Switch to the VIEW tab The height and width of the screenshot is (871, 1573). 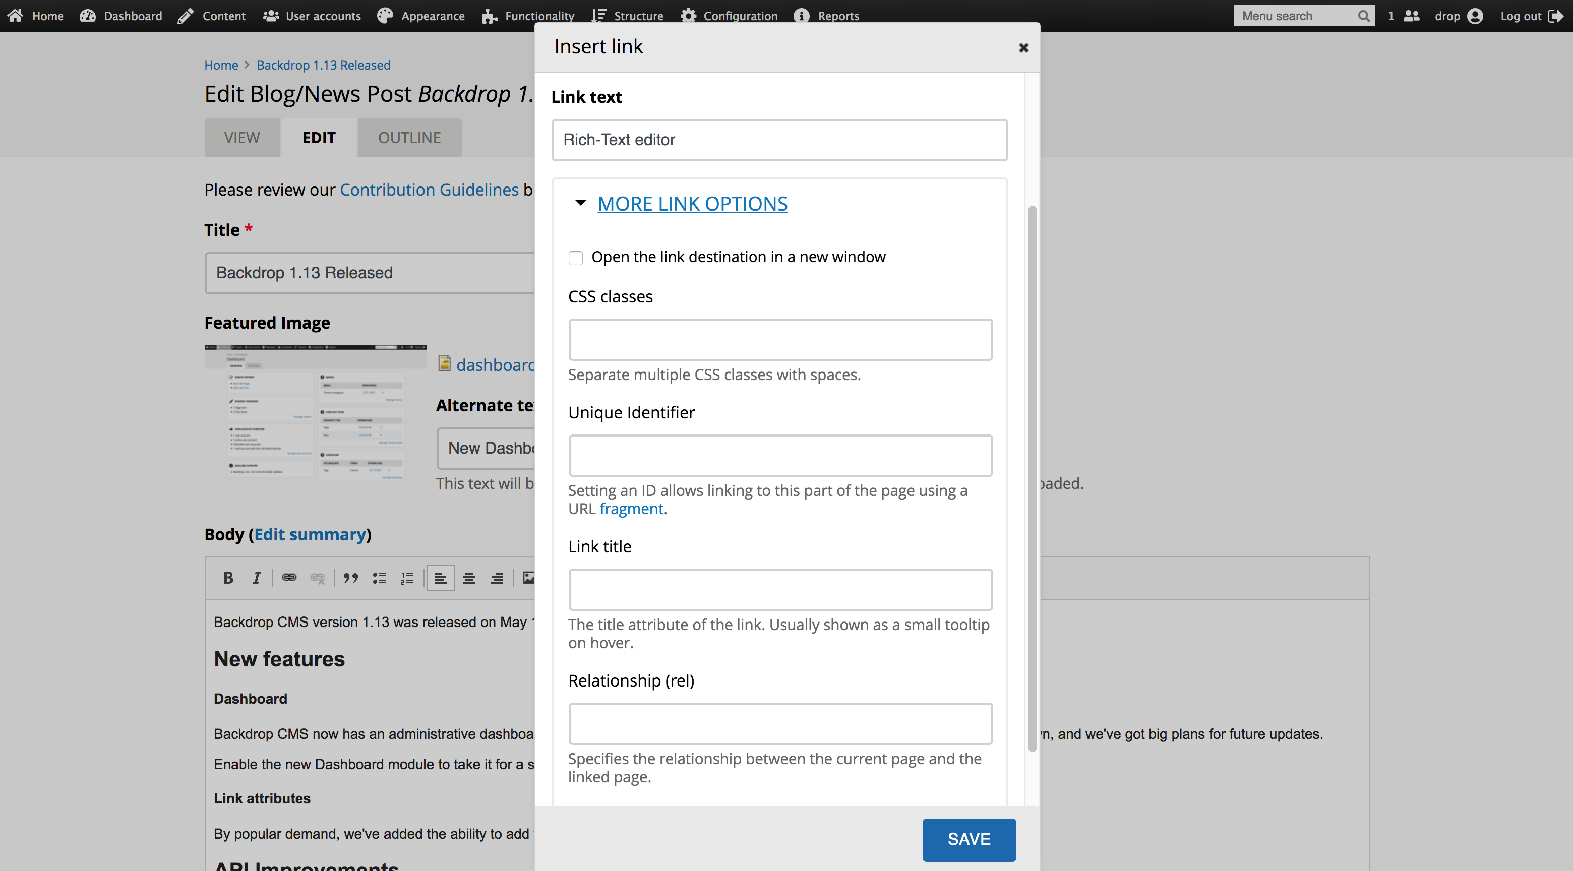[242, 138]
